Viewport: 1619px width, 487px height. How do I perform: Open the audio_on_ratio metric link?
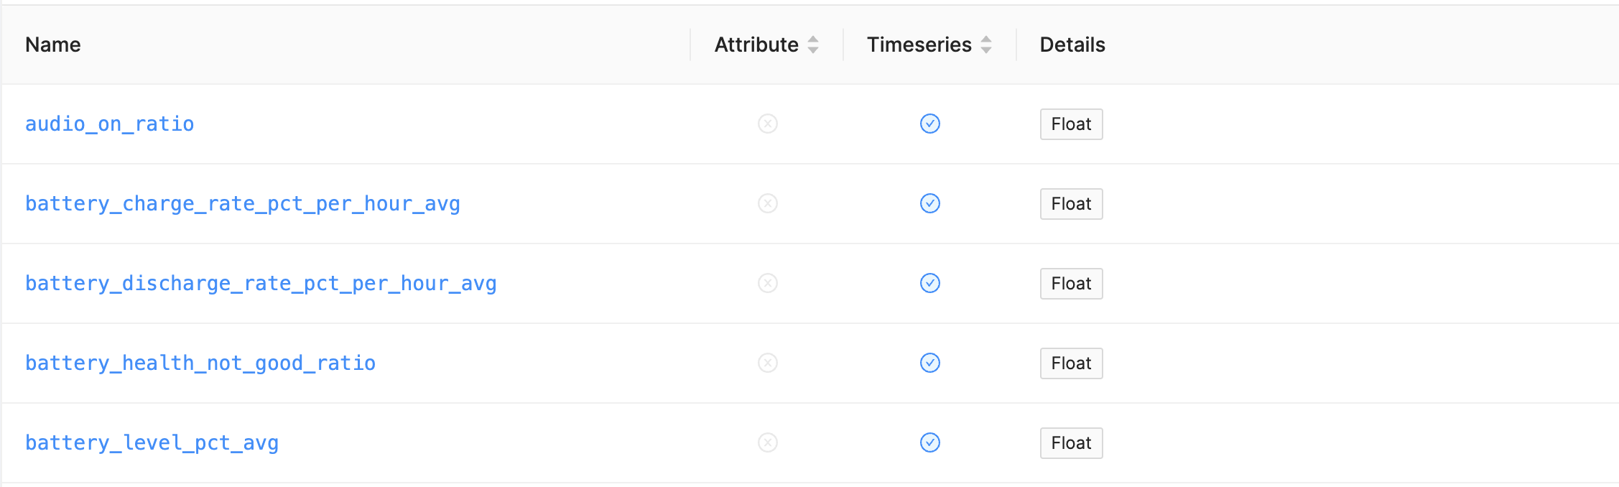109,124
